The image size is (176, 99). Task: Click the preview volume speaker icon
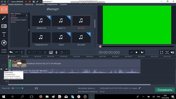click(x=172, y=52)
